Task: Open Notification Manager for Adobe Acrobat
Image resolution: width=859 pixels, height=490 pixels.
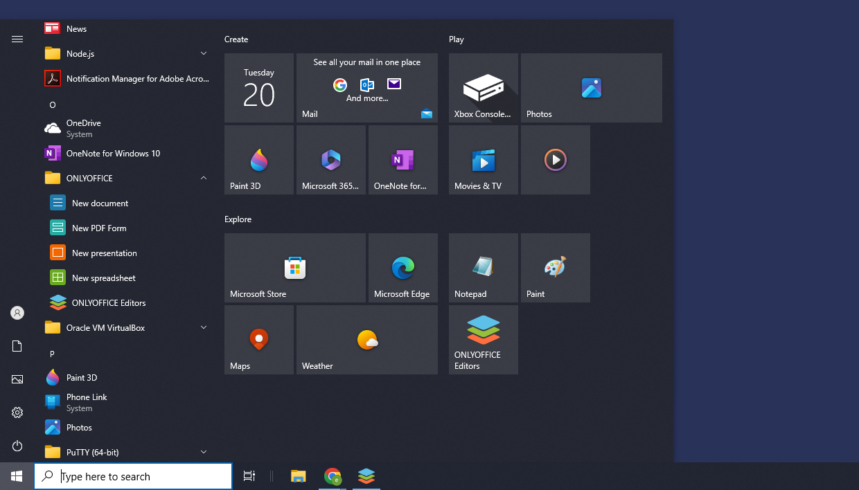Action: coord(126,78)
